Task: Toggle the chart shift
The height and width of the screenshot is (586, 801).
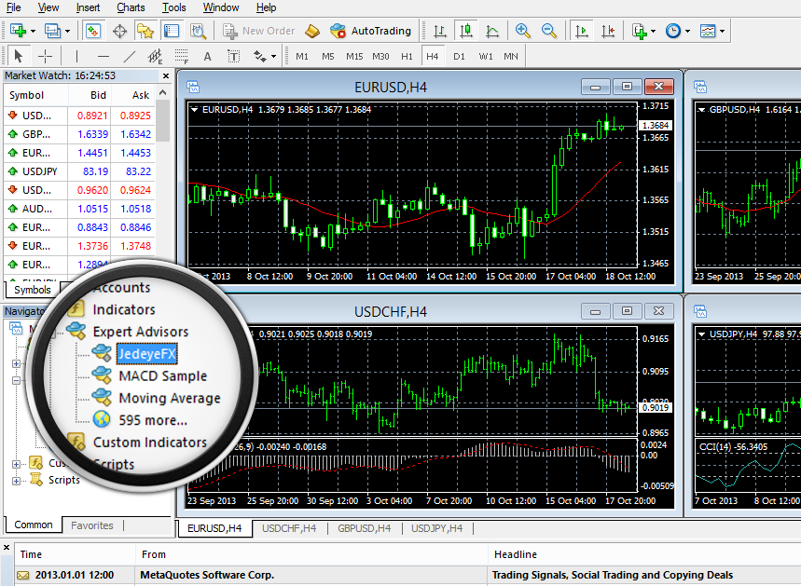Action: [x=607, y=30]
